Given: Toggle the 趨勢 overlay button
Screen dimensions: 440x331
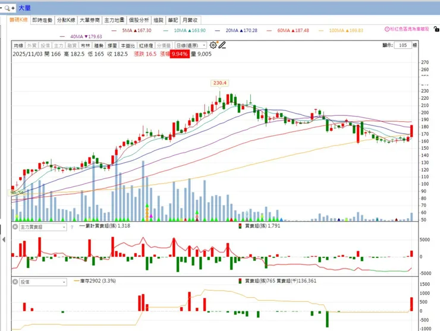Looking at the screenshot, I should click(99, 45).
